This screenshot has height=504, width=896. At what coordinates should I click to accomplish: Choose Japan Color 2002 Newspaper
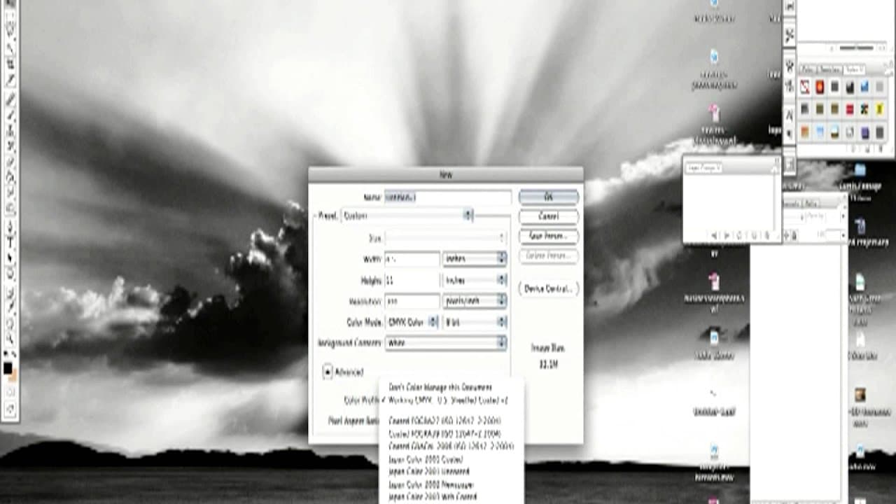(x=431, y=484)
